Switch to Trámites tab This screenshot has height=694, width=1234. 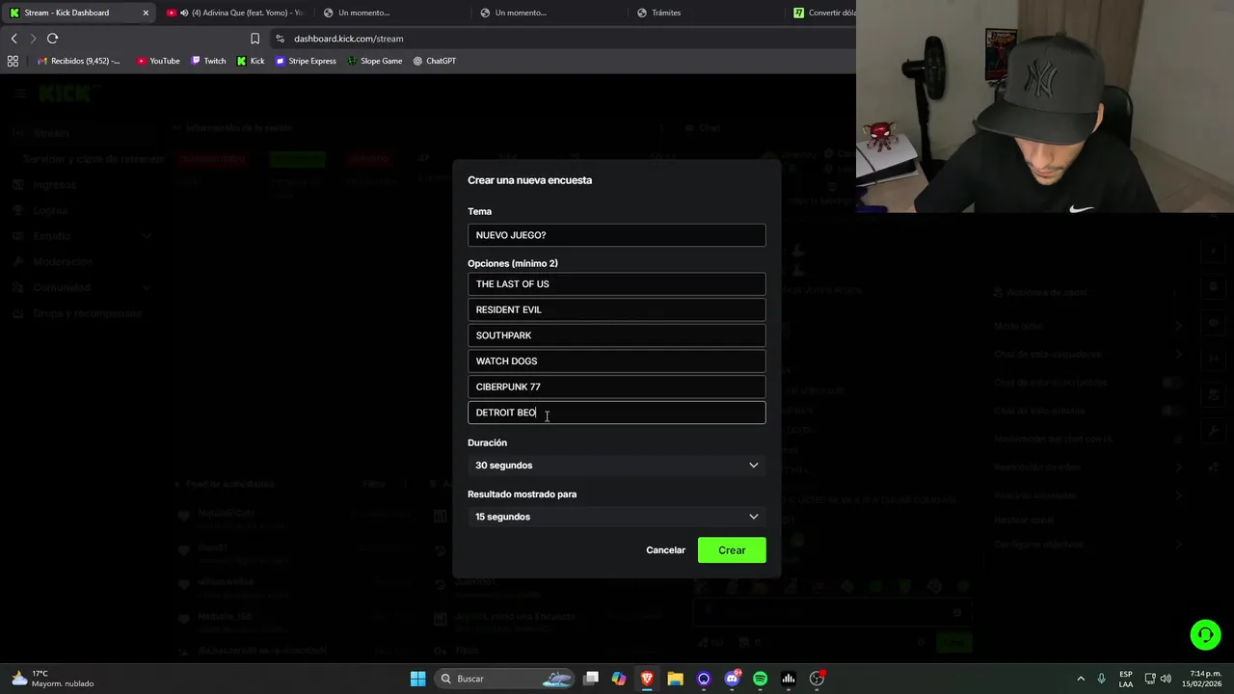point(704,13)
